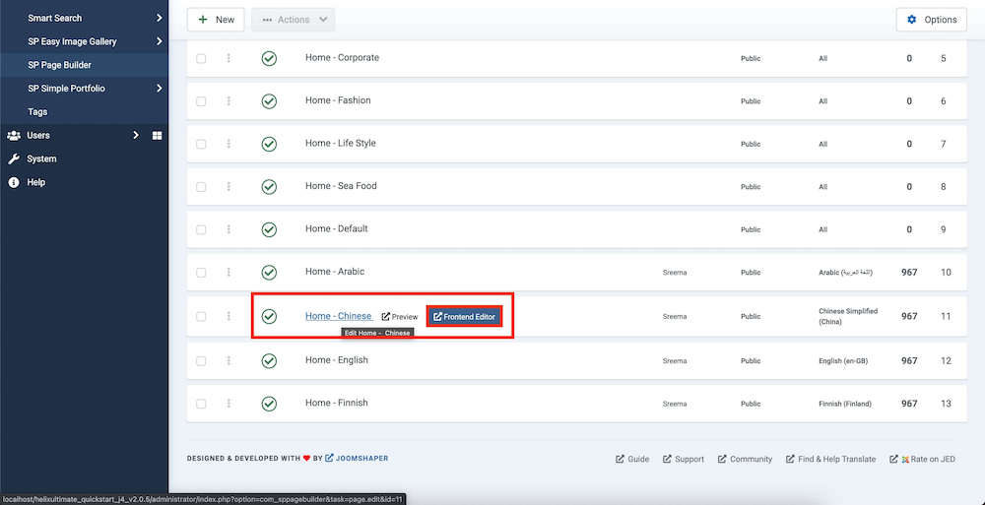Image resolution: width=985 pixels, height=505 pixels.
Task: Check the Home - Sea Food row checkbox
Action: click(201, 187)
